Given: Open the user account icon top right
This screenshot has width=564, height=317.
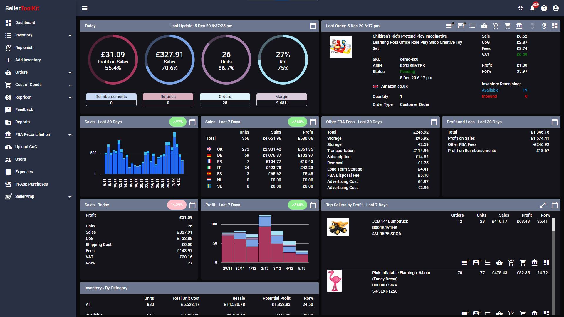Looking at the screenshot, I should click(555, 8).
